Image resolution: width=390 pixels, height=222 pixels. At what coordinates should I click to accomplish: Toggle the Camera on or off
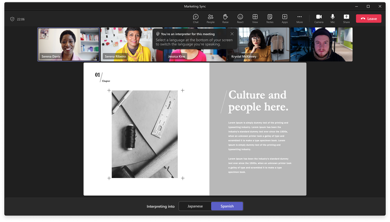point(319,18)
